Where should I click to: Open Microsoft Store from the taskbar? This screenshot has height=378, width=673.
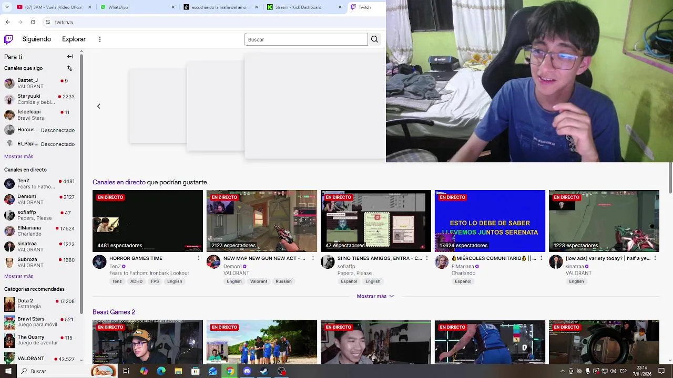coord(196,371)
